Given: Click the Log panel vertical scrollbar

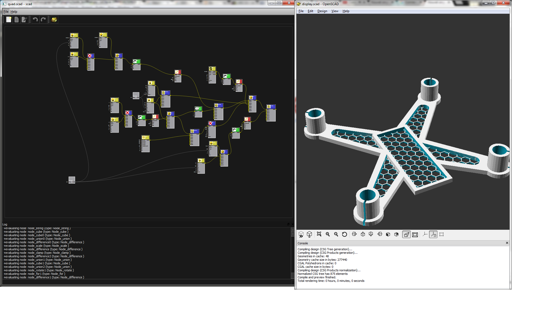Looking at the screenshot, I should click(292, 253).
